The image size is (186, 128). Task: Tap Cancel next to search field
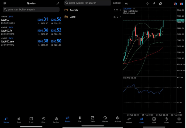117,3
